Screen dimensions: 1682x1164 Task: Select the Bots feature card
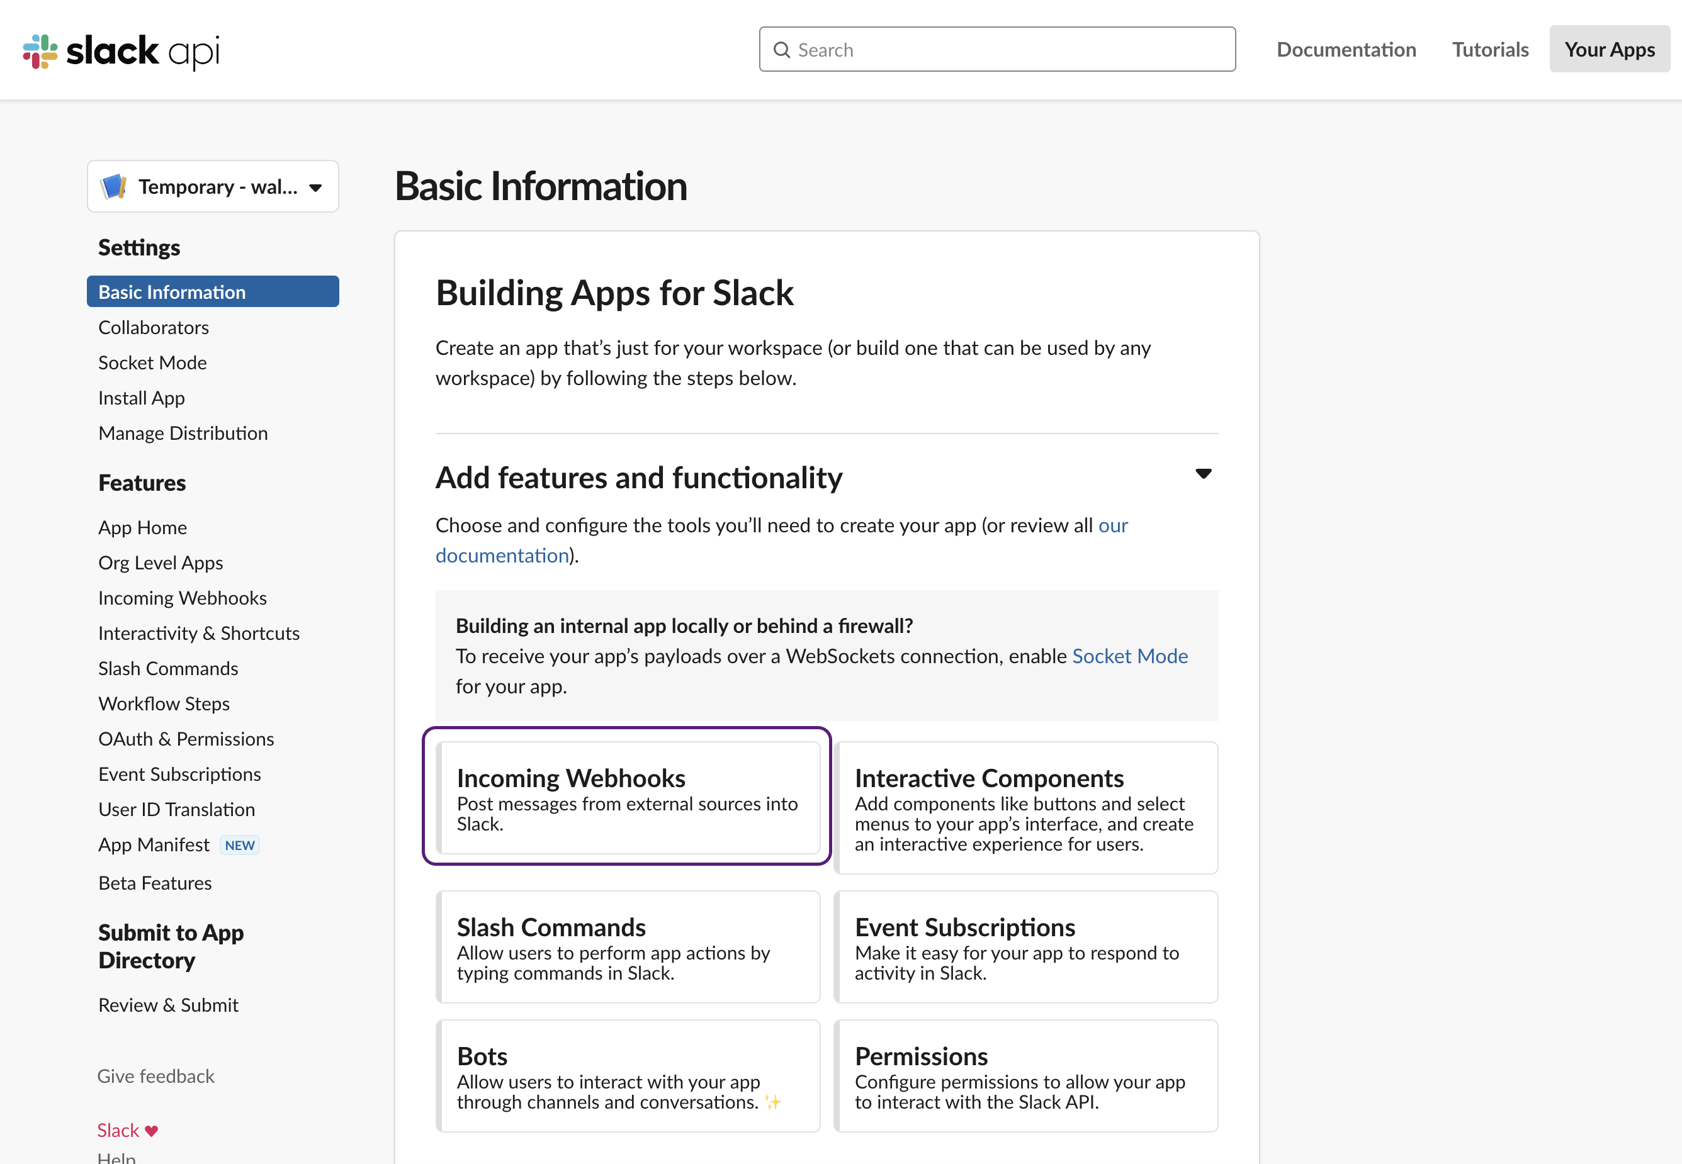point(628,1076)
